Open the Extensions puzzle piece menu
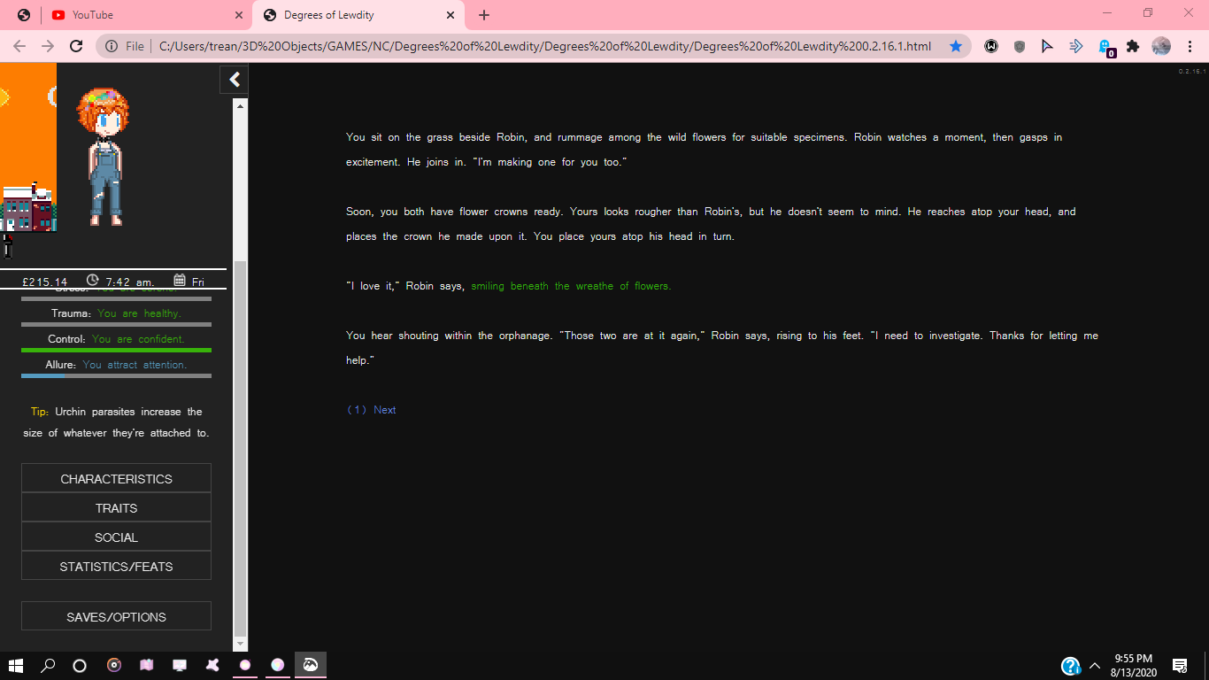Screen dimensions: 1209x680 [1133, 46]
